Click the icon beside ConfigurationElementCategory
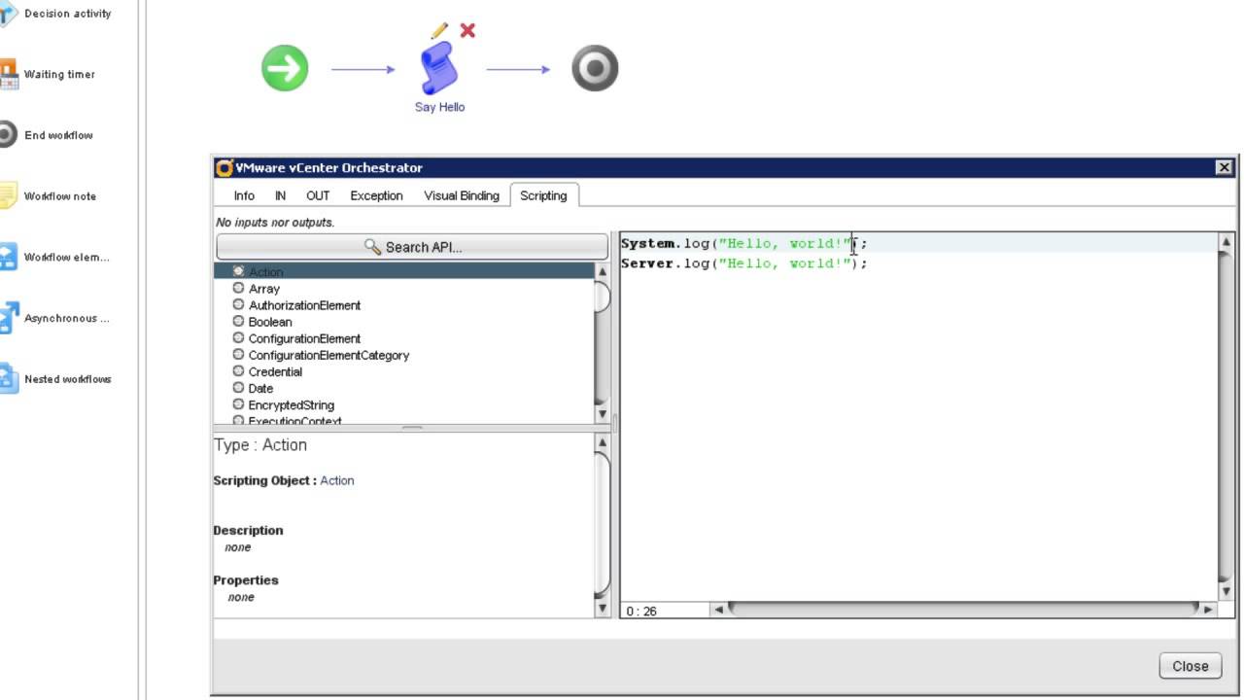 coord(238,354)
